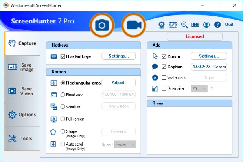Switch to the Tools tab
This screenshot has width=243, height=162.
[22, 139]
